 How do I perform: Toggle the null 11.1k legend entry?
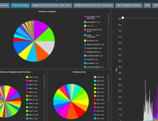89,26
